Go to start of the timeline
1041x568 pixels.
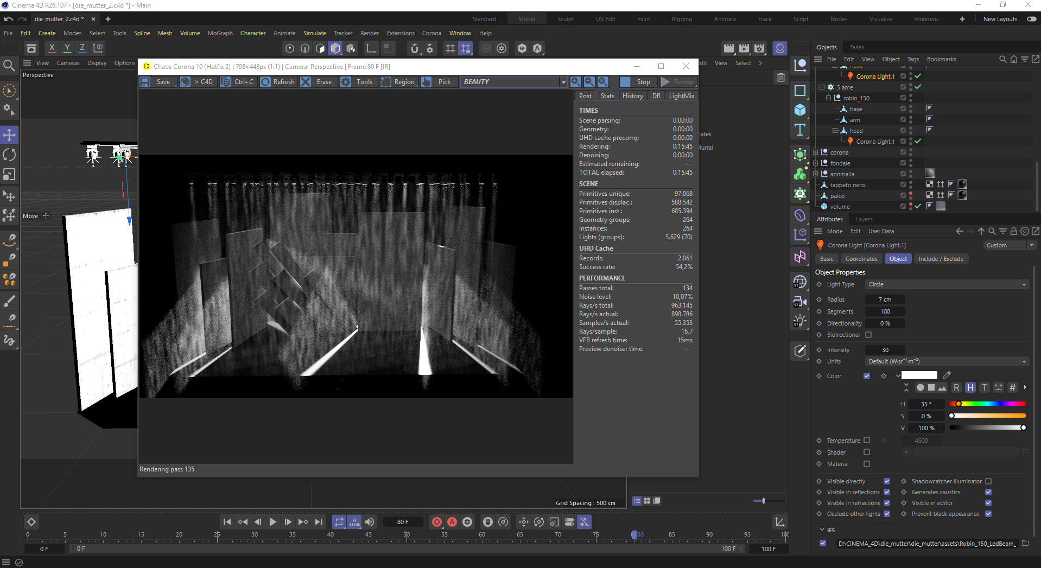click(227, 522)
